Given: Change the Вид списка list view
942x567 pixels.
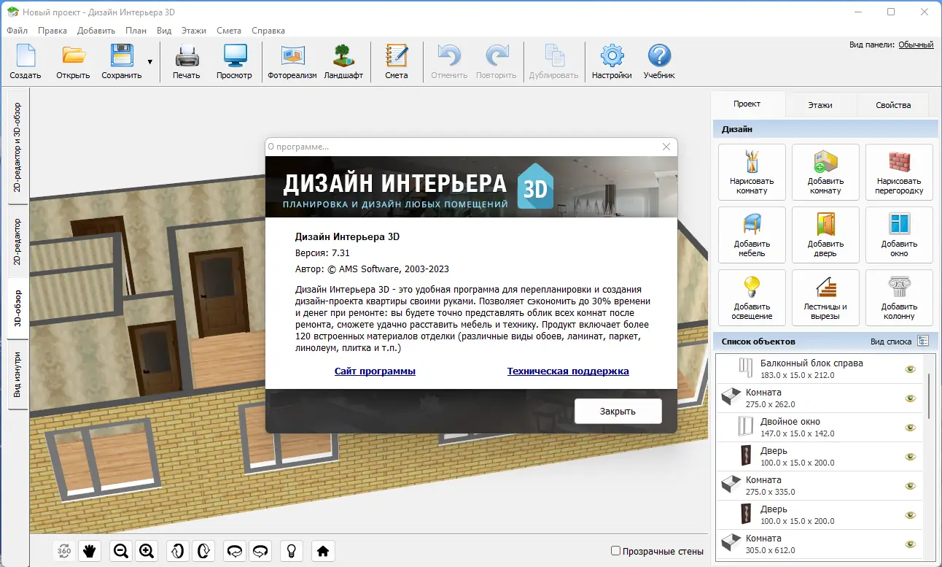Looking at the screenshot, I should (923, 341).
